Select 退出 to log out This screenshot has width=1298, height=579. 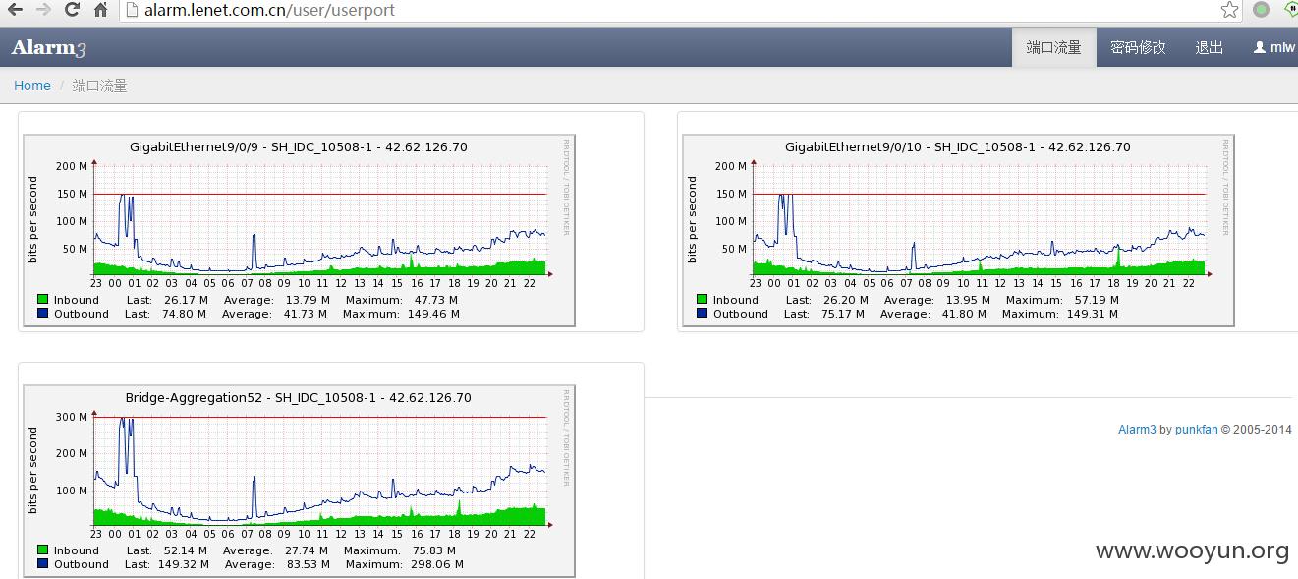pos(1210,47)
